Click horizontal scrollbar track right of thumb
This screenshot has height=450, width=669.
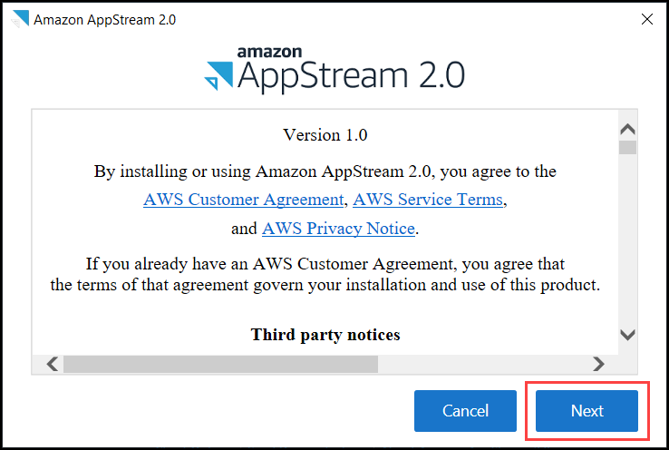(480, 364)
